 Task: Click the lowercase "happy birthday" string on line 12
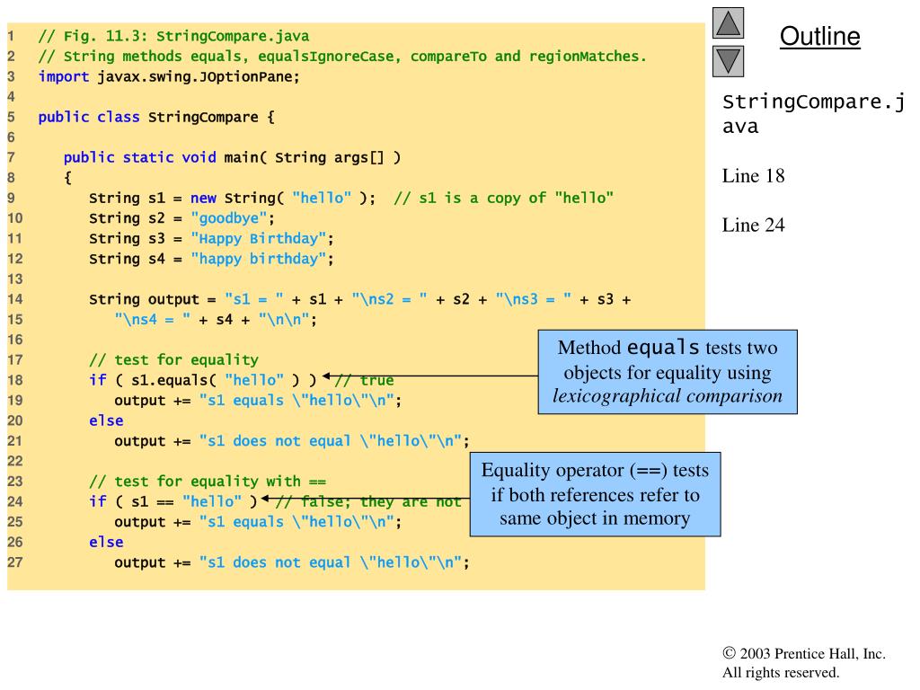coord(258,260)
